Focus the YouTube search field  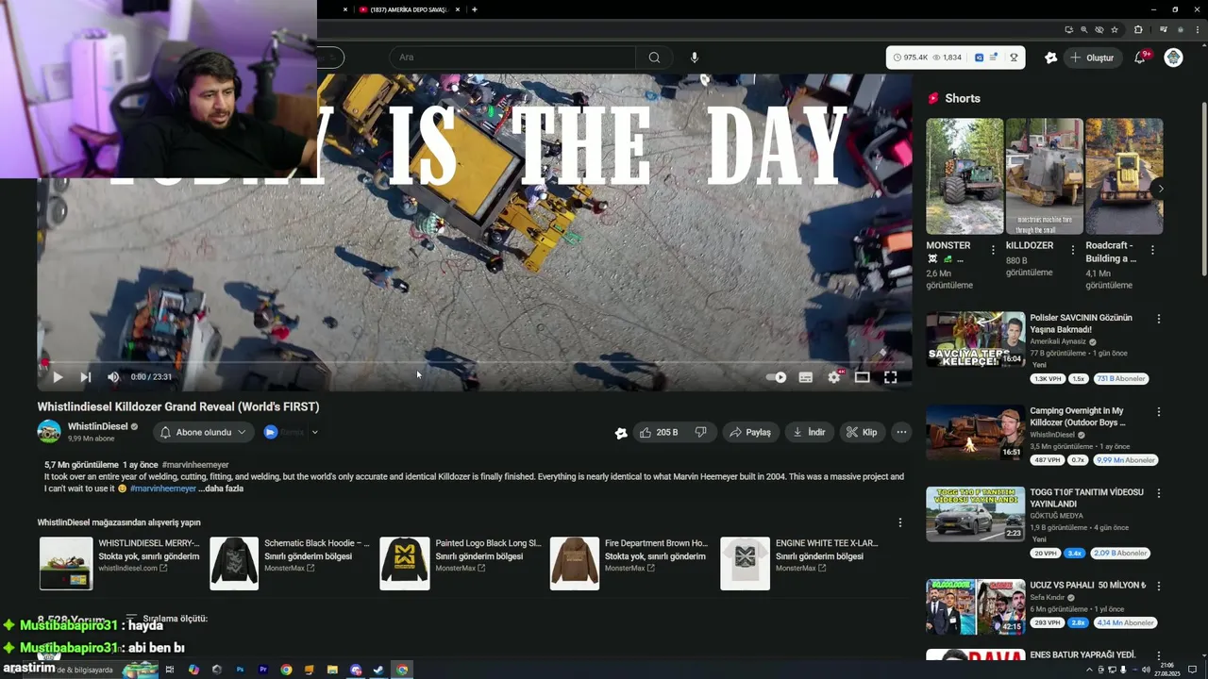[x=512, y=58]
